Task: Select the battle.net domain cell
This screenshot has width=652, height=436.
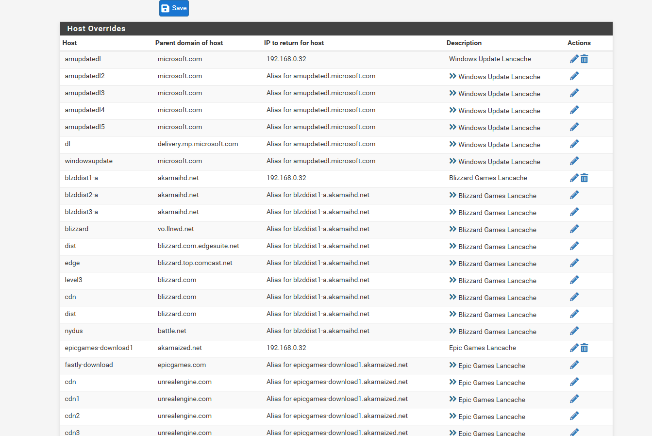Action: [x=172, y=331]
